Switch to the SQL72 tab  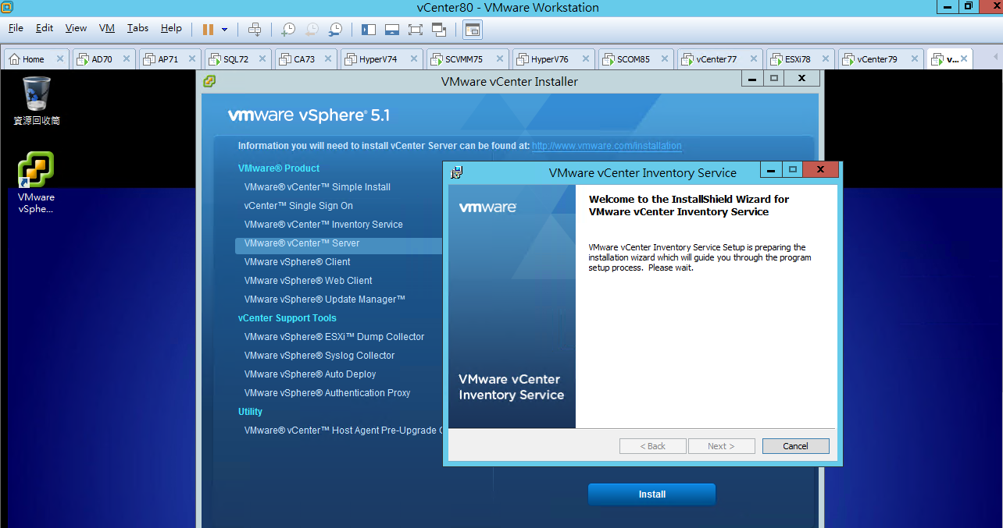coord(236,59)
